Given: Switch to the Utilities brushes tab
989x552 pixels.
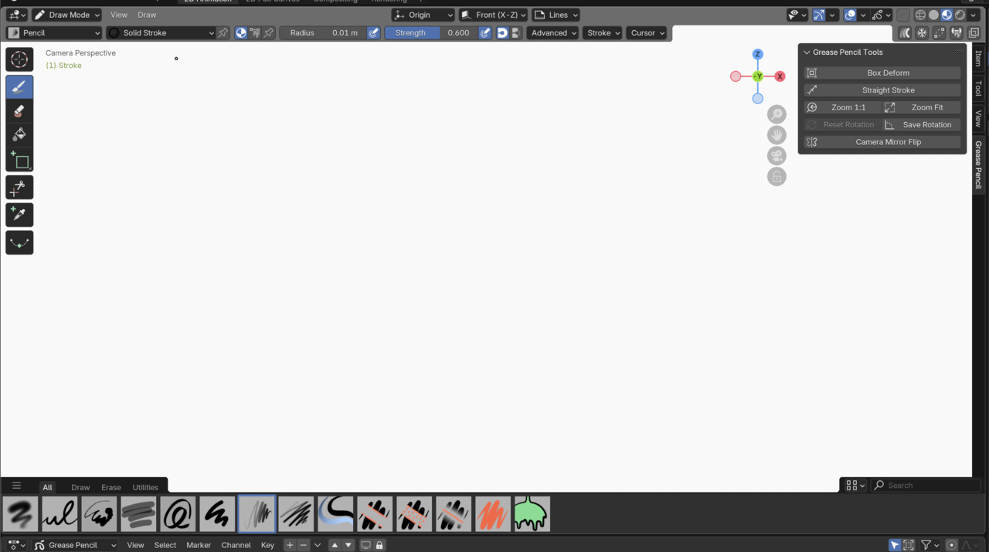Looking at the screenshot, I should pyautogui.click(x=145, y=487).
